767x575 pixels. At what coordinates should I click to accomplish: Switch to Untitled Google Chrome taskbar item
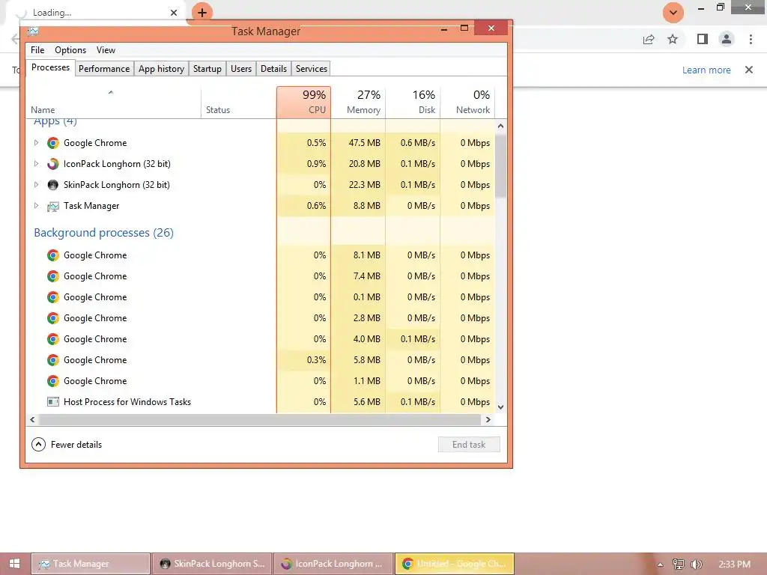tap(455, 564)
